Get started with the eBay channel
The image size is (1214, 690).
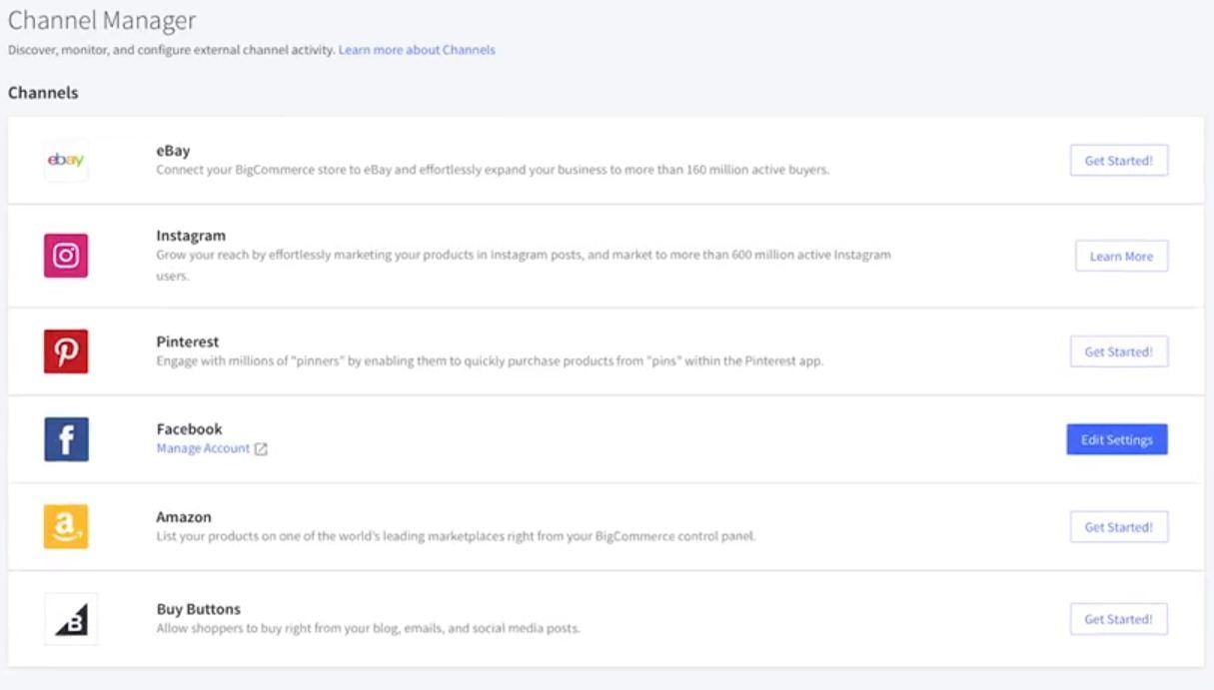tap(1119, 161)
